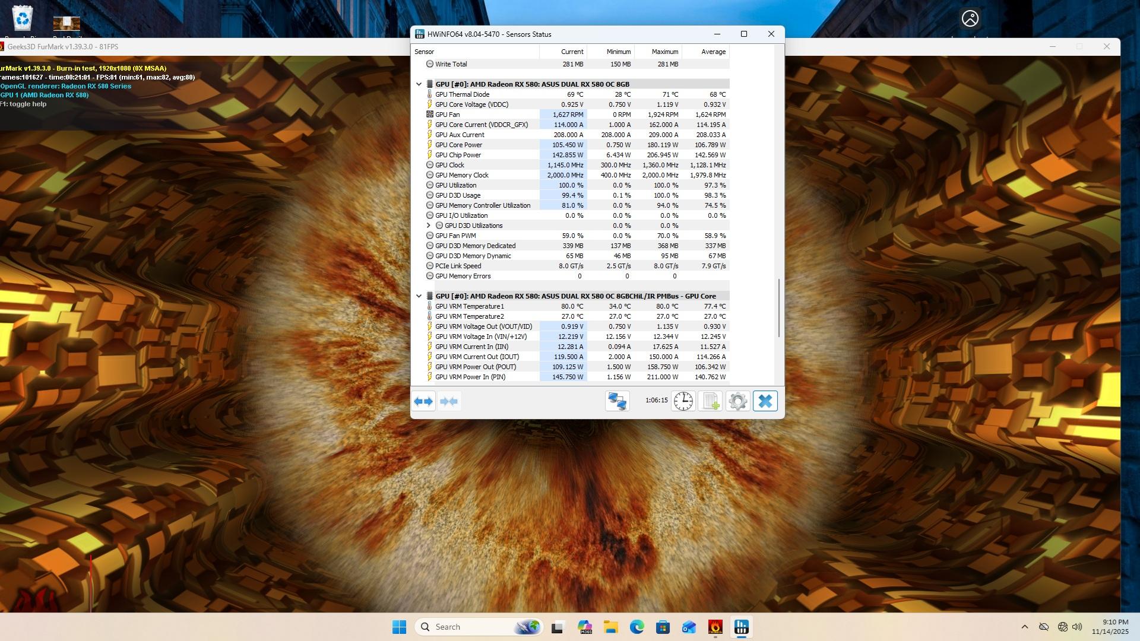Click the PCIe Link Speed icon
The height and width of the screenshot is (641, 1140).
(x=430, y=266)
